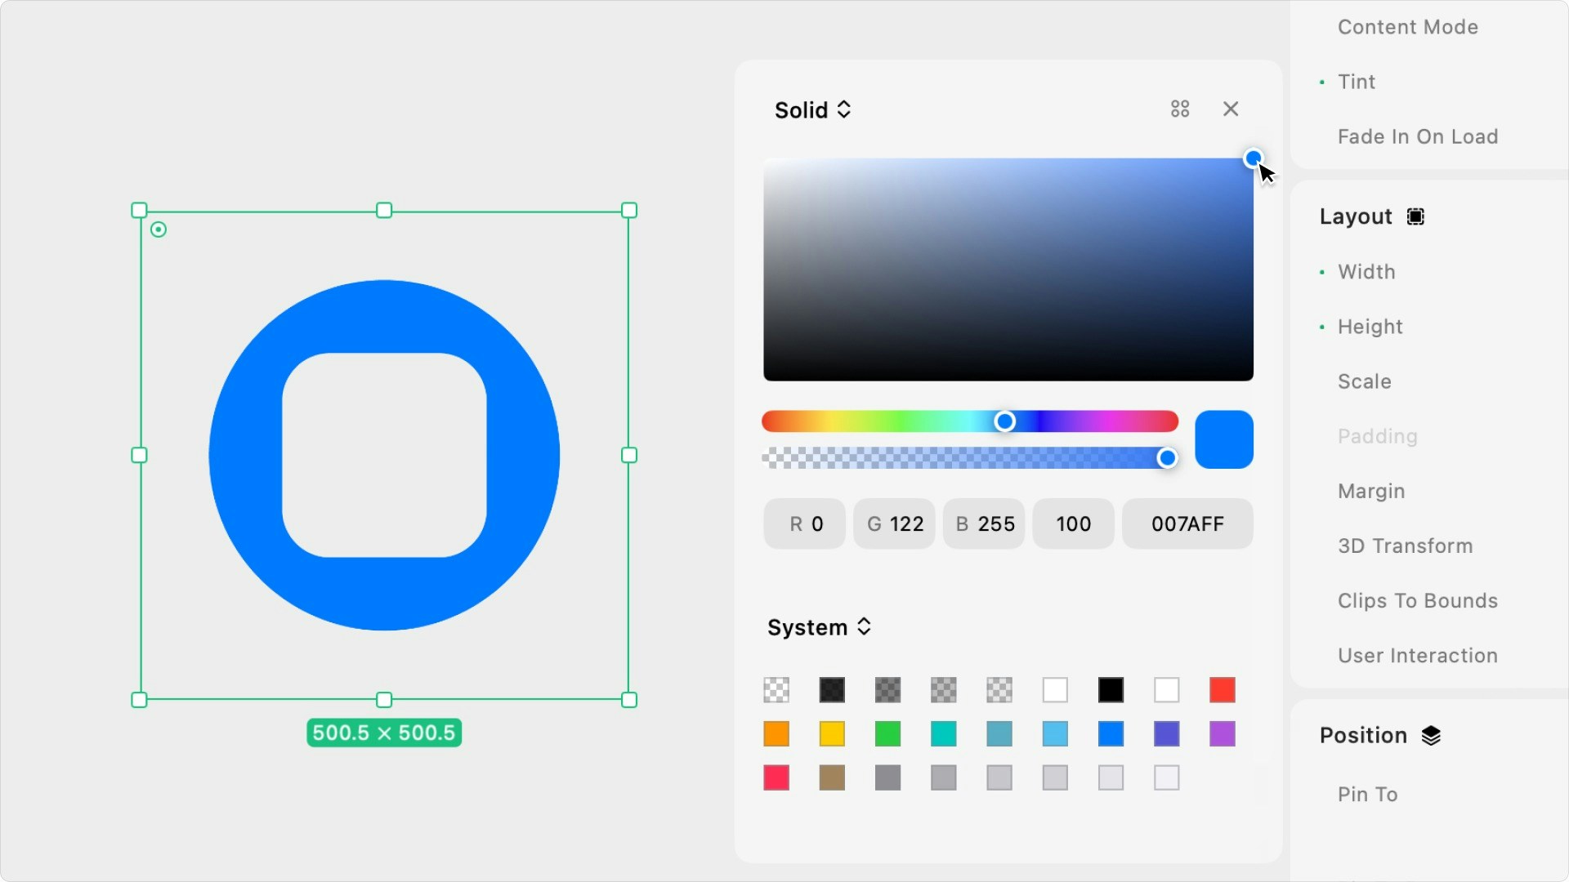Click the opacity slider handle

[x=1167, y=458]
